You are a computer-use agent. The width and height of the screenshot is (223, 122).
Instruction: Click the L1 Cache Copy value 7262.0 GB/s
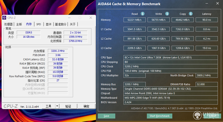tap(183, 29)
